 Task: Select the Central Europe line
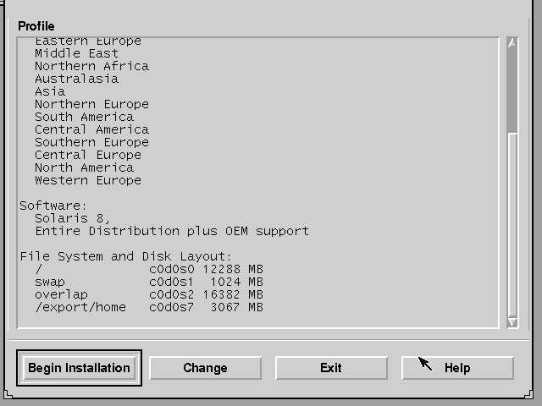(88, 155)
